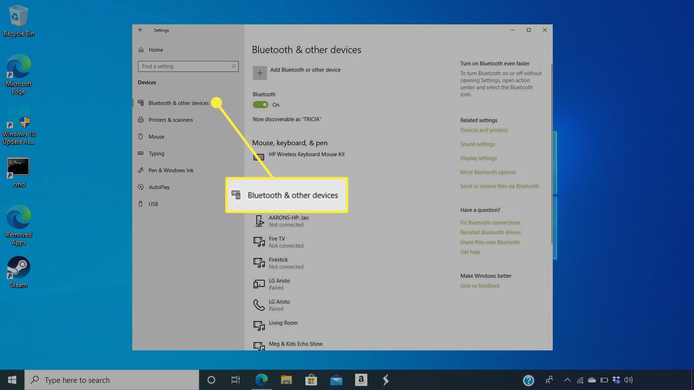694x390 pixels.
Task: Select the Fire TV device
Action: [x=278, y=242]
